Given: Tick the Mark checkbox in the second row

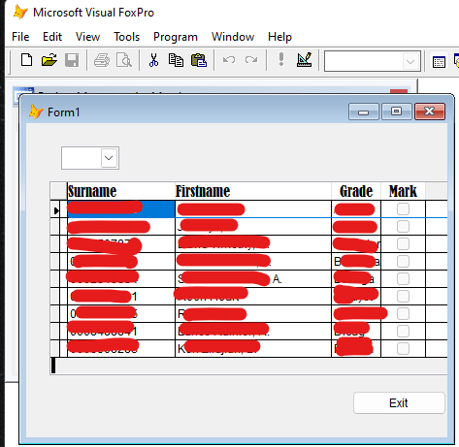Looking at the screenshot, I should point(403,226).
